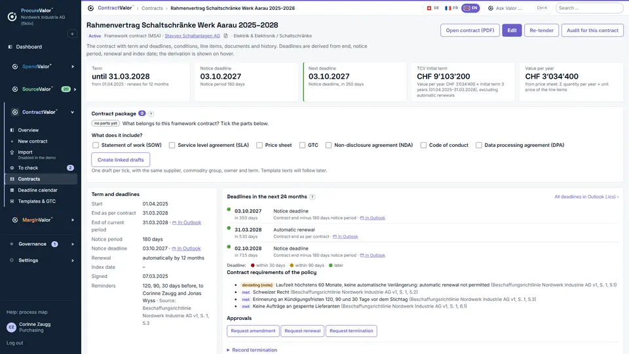Viewport: 629px width, 354px height.
Task: Click the CZ user avatar
Action: [11, 327]
